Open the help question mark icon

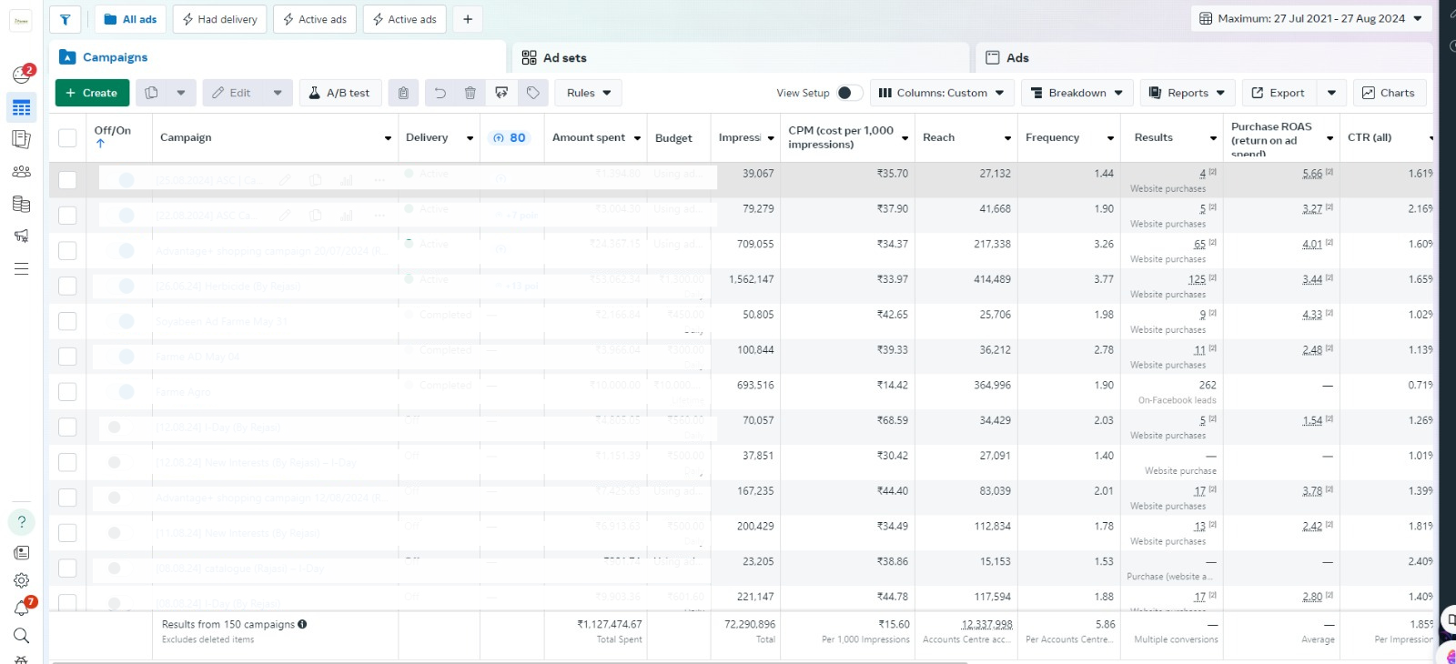21,522
